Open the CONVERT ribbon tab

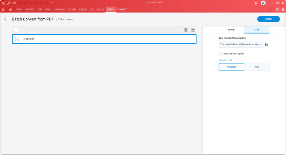point(29,9)
